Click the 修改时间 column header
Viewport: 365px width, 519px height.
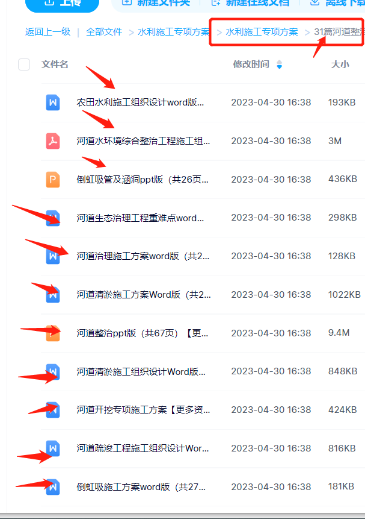click(251, 64)
